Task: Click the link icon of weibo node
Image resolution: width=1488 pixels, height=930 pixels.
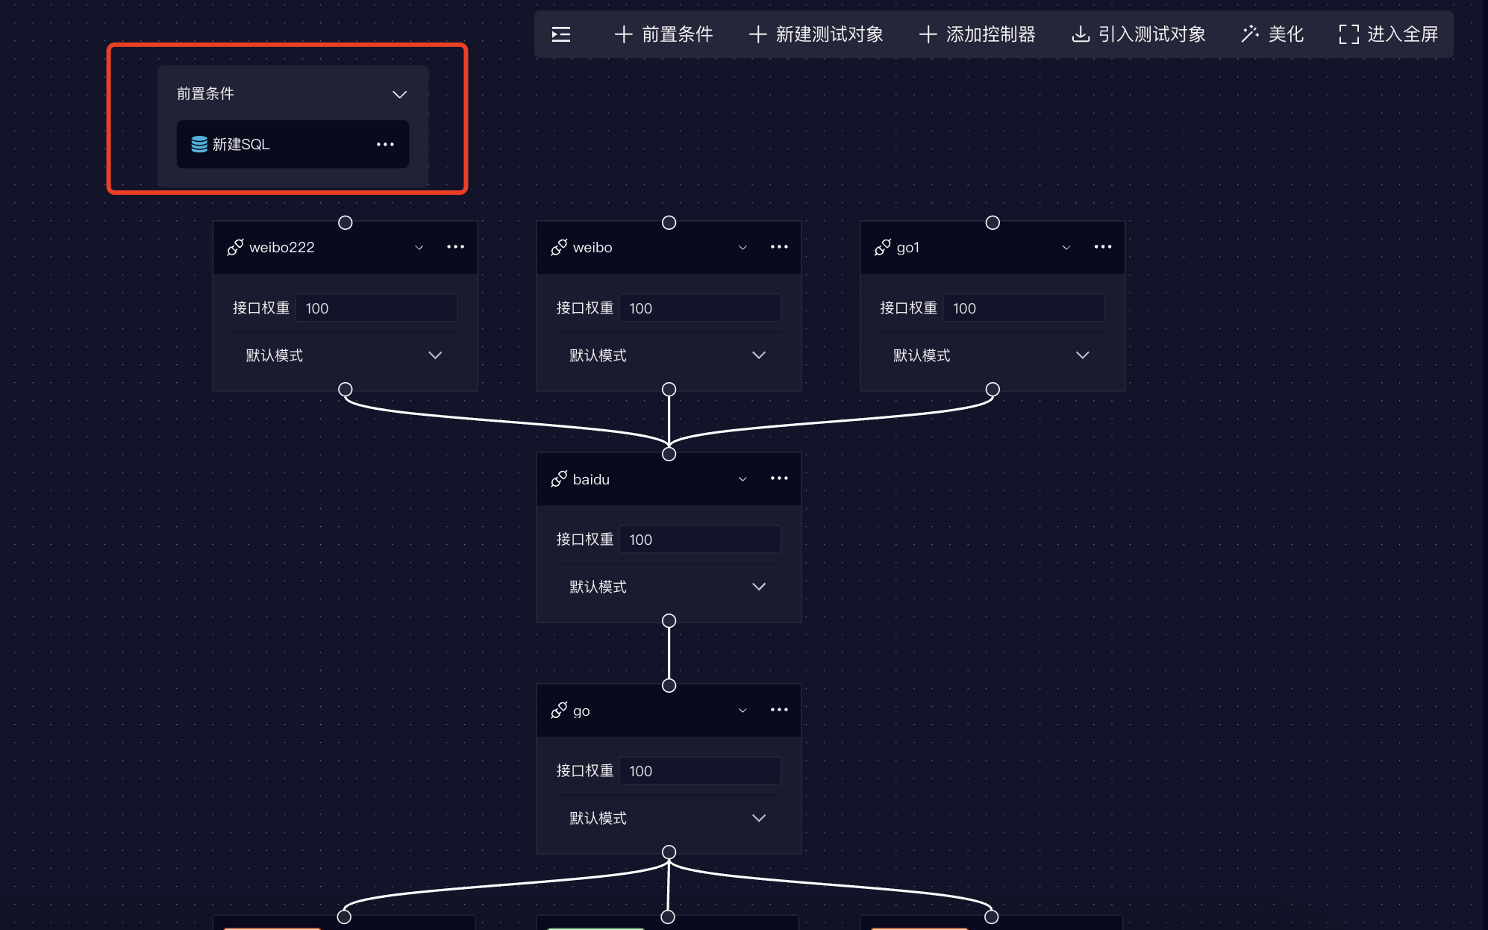Action: [559, 247]
